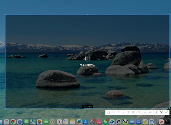
Task: Open Maps app in dock
Action: (33, 122)
